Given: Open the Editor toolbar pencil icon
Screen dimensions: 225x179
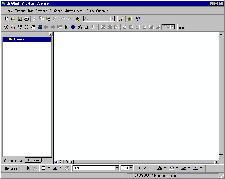Looking at the screenshot, I should [x=121, y=19].
